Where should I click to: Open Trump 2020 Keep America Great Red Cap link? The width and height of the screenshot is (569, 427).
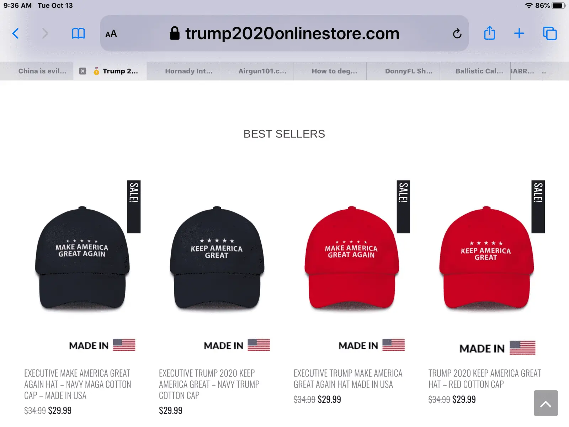click(x=484, y=379)
